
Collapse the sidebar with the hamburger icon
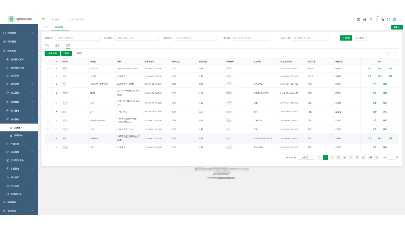(x=44, y=19)
